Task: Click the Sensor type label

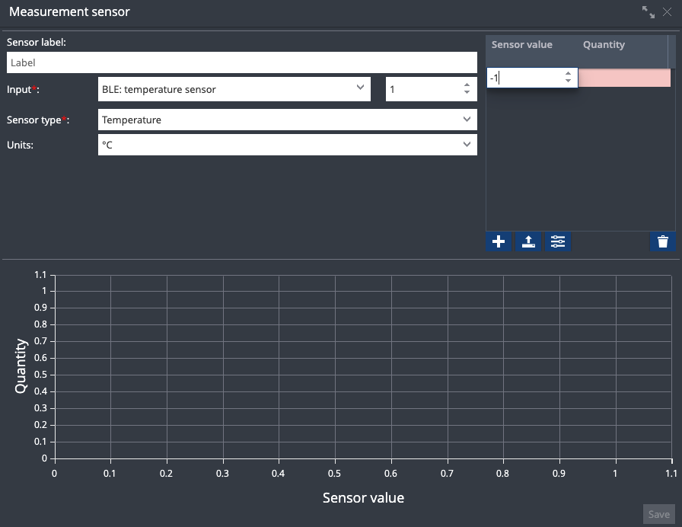Action: 38,120
